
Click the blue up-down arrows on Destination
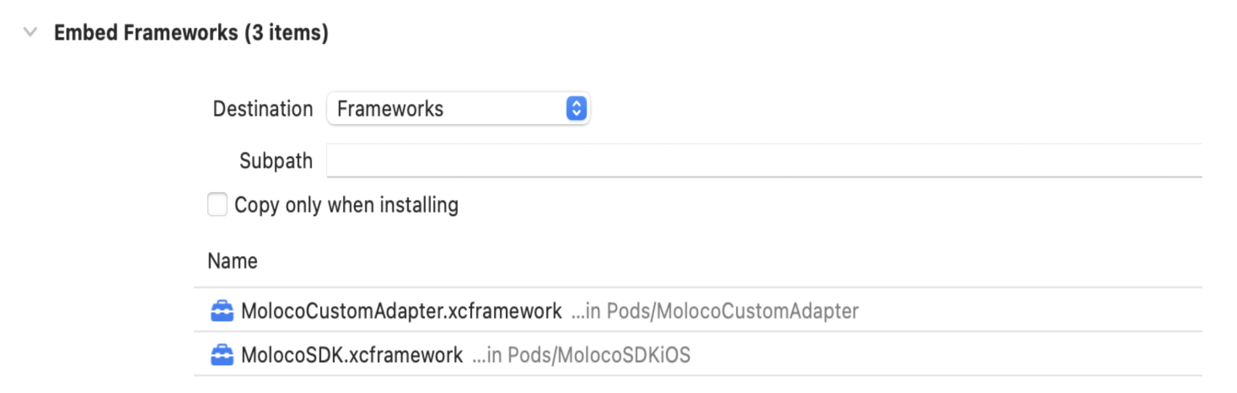click(x=576, y=108)
